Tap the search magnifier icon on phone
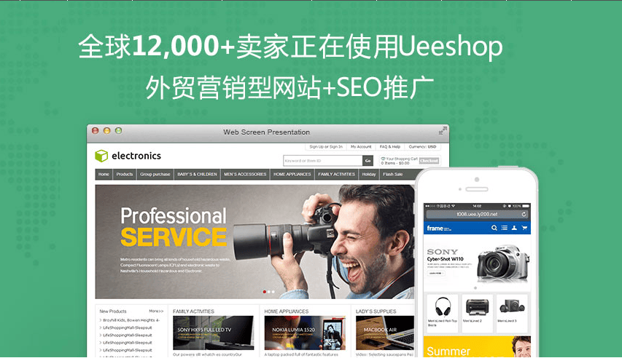This screenshot has width=622, height=358. tap(494, 228)
